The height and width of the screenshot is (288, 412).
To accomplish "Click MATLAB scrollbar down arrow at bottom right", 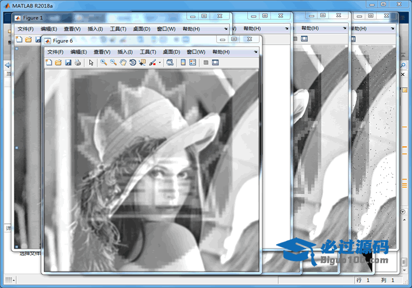I will tap(404, 270).
